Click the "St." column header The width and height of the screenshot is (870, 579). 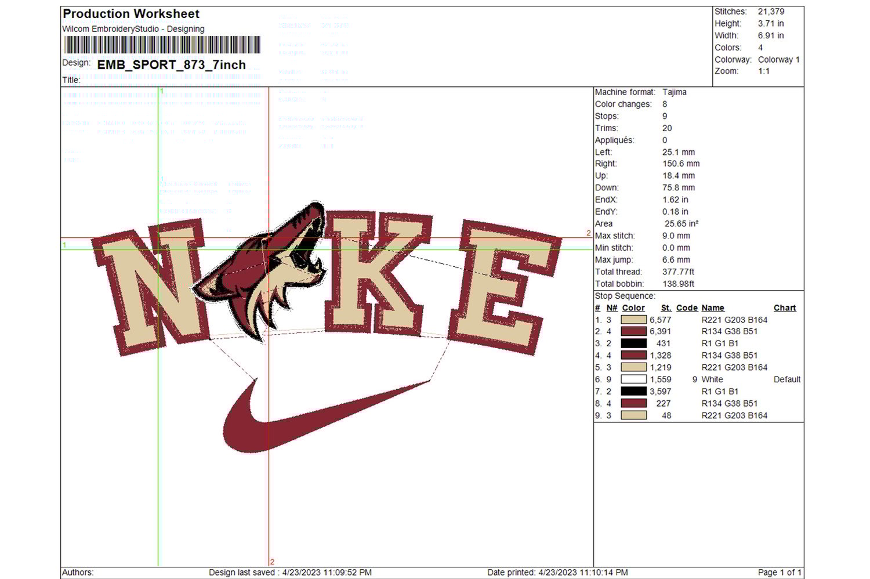click(x=666, y=308)
